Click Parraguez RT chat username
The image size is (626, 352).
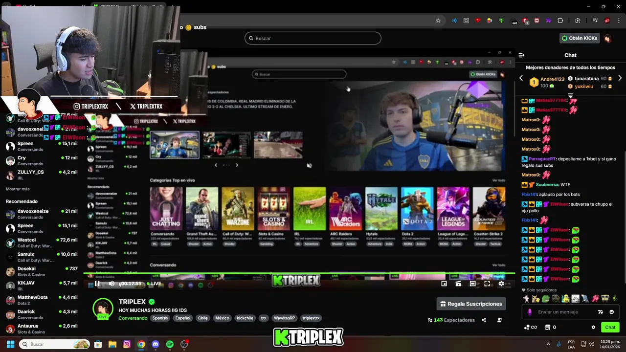pos(542,159)
